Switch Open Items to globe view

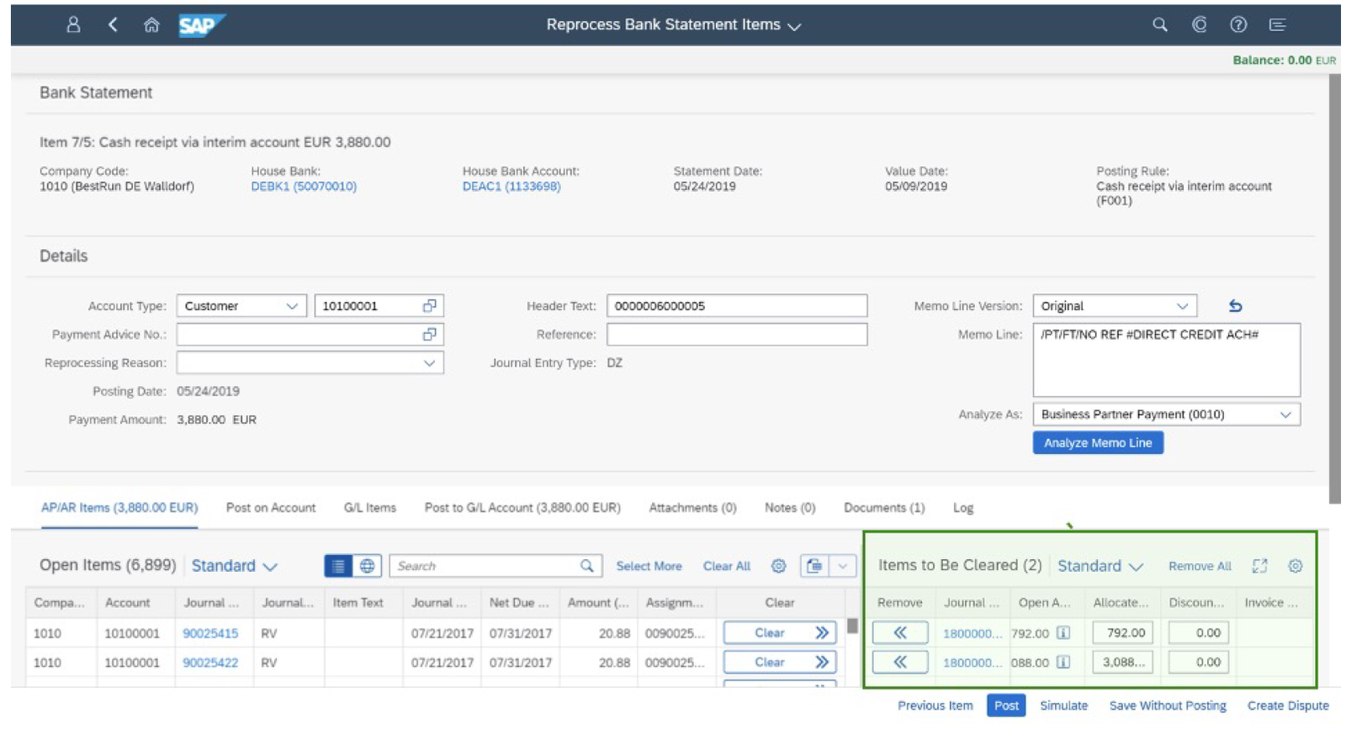pos(368,566)
